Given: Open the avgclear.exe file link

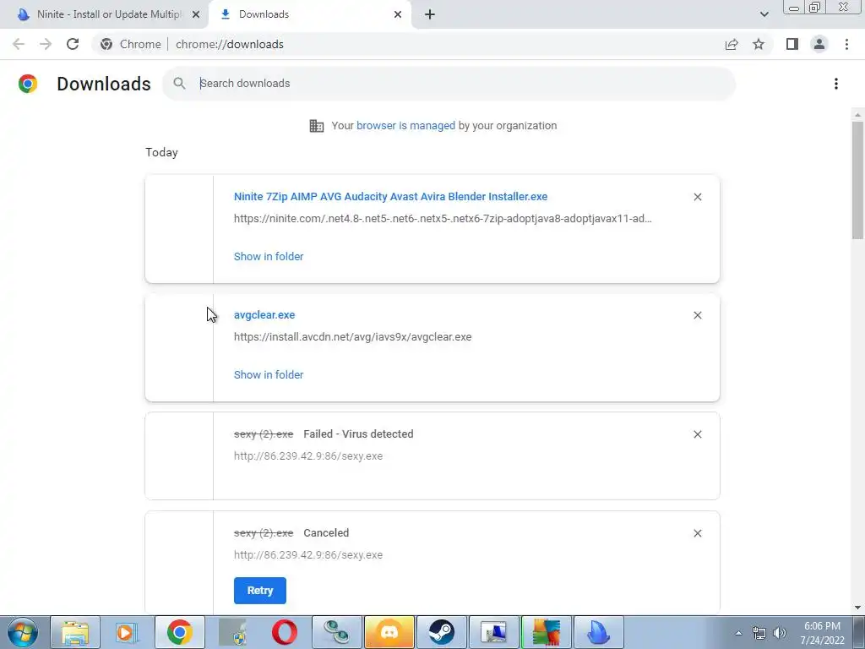Looking at the screenshot, I should pyautogui.click(x=264, y=314).
